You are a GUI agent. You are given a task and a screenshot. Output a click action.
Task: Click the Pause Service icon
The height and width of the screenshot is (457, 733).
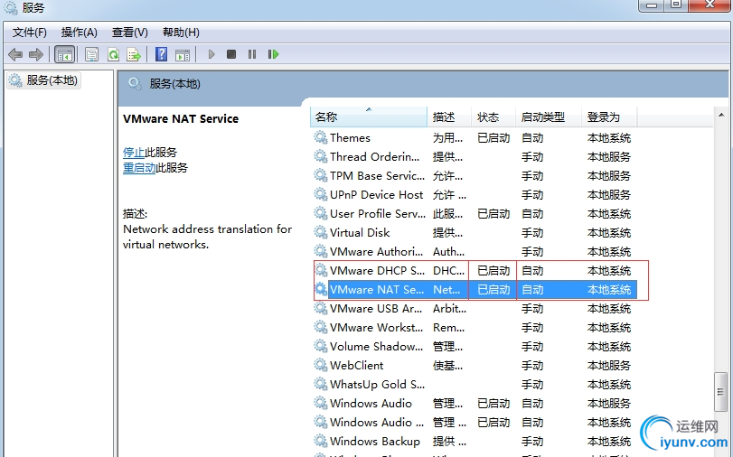[x=252, y=55]
